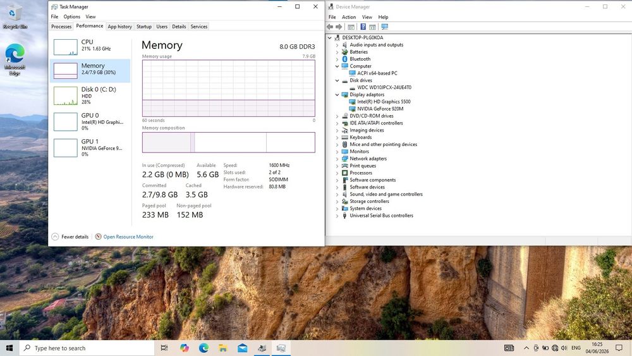Switch to the Services tab
Image resolution: width=632 pixels, height=356 pixels.
[x=198, y=27]
